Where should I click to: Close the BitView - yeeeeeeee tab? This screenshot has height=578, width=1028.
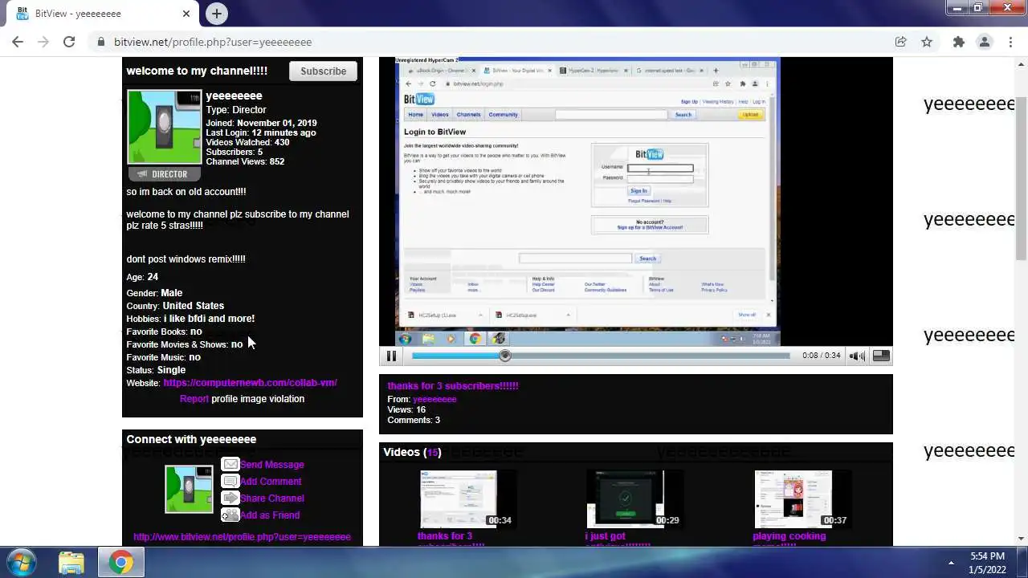(x=186, y=14)
